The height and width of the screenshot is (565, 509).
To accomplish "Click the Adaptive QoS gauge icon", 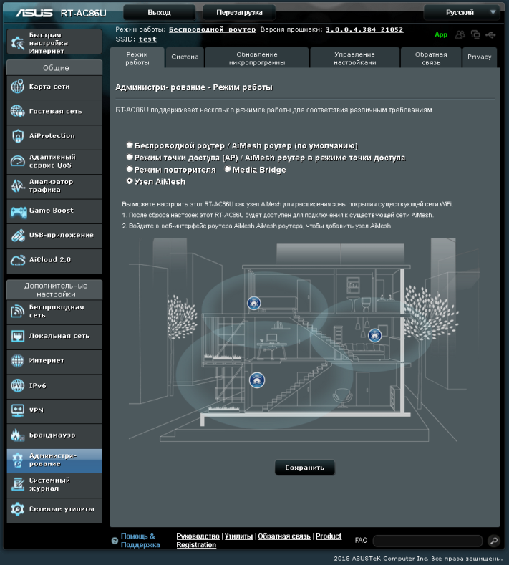I will coord(17,161).
